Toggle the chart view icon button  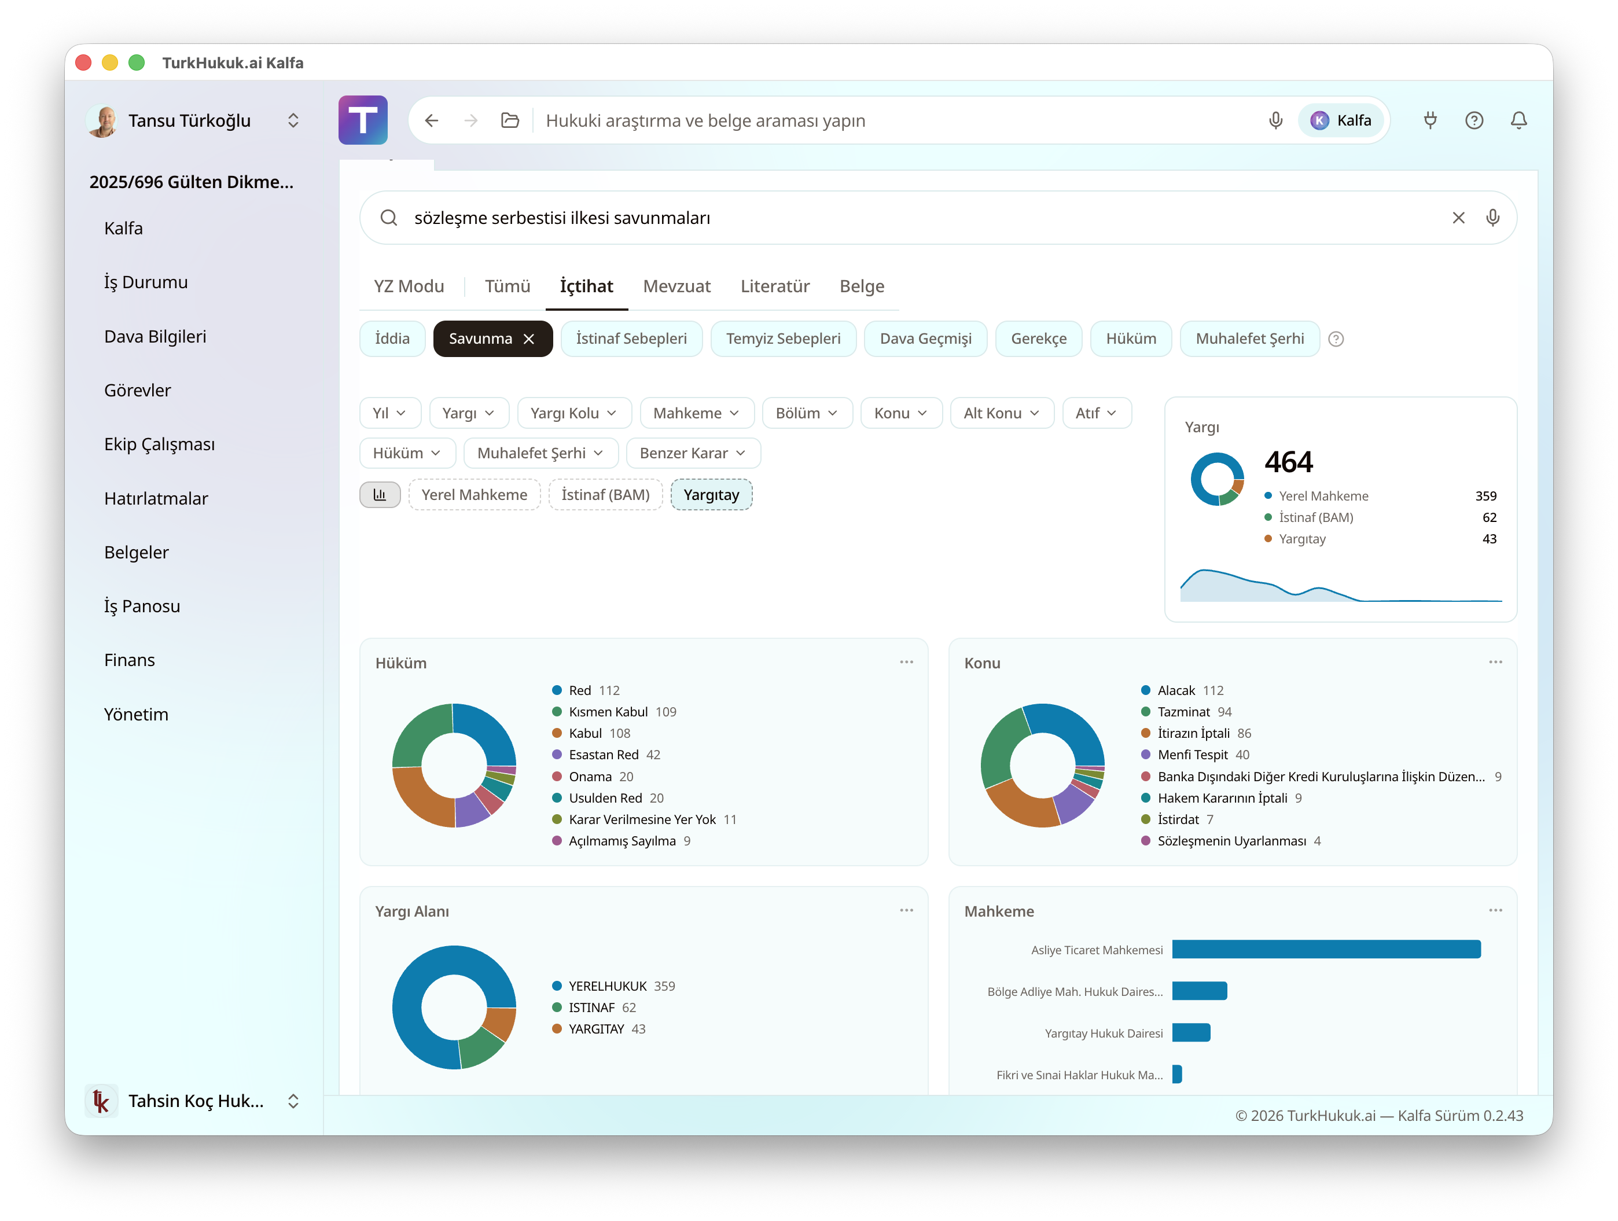380,495
